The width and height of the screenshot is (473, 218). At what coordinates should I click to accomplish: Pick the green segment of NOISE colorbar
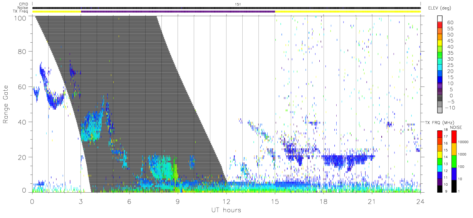point(454,161)
